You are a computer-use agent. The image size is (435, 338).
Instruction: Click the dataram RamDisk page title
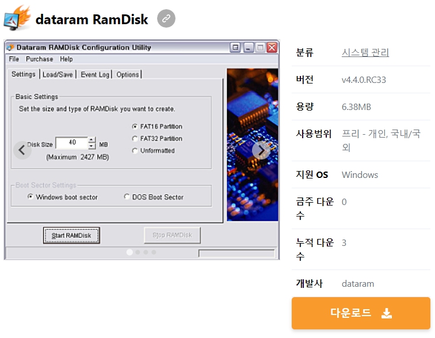point(92,19)
